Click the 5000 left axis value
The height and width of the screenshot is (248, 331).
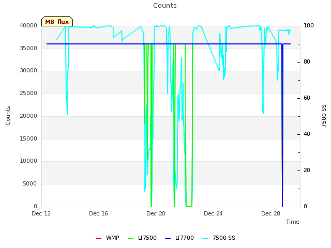click(30, 184)
